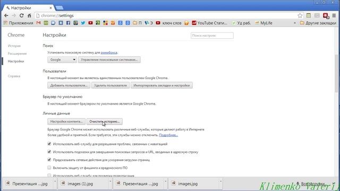Click Импортировать закладки и настройки button
This screenshot has height=191, width=340.
tap(161, 85)
